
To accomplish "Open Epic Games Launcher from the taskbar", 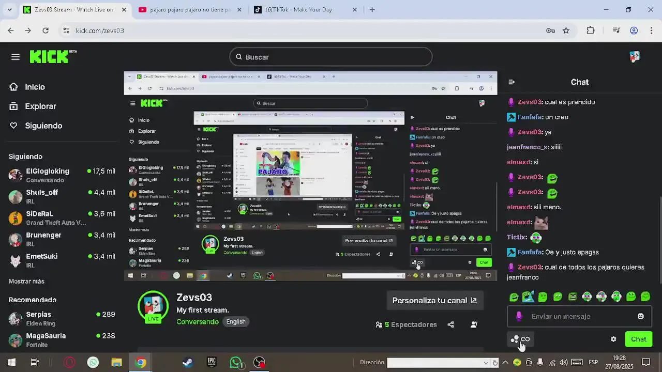I will (x=212, y=362).
